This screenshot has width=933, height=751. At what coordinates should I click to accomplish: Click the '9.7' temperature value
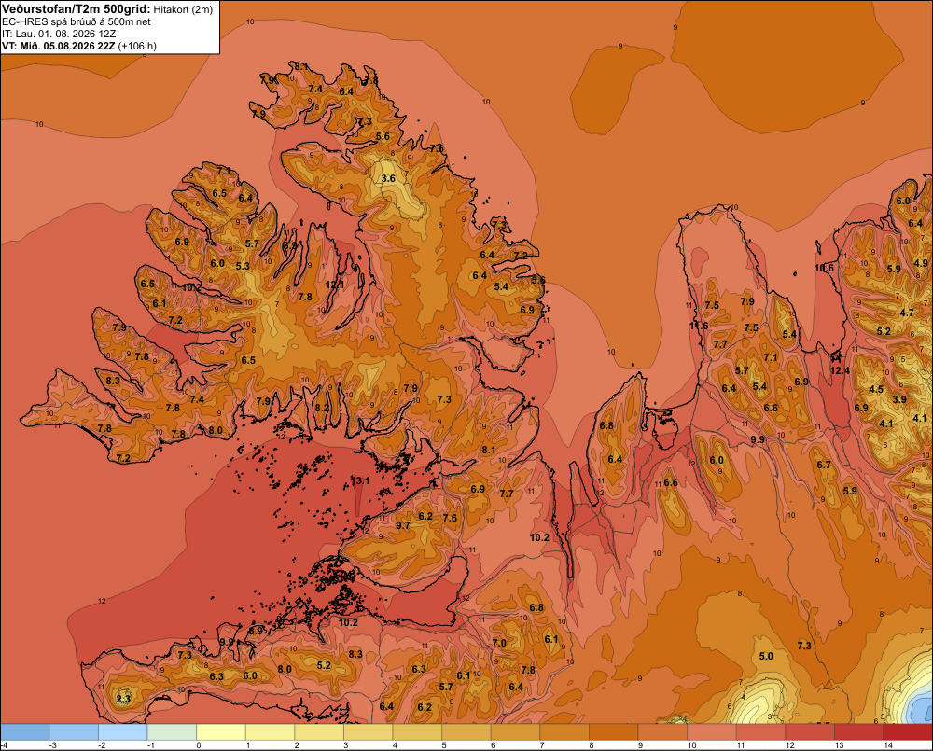403,525
